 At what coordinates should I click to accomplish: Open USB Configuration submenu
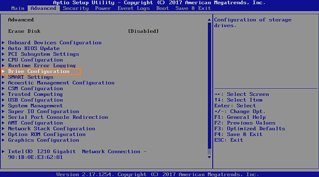36,100
